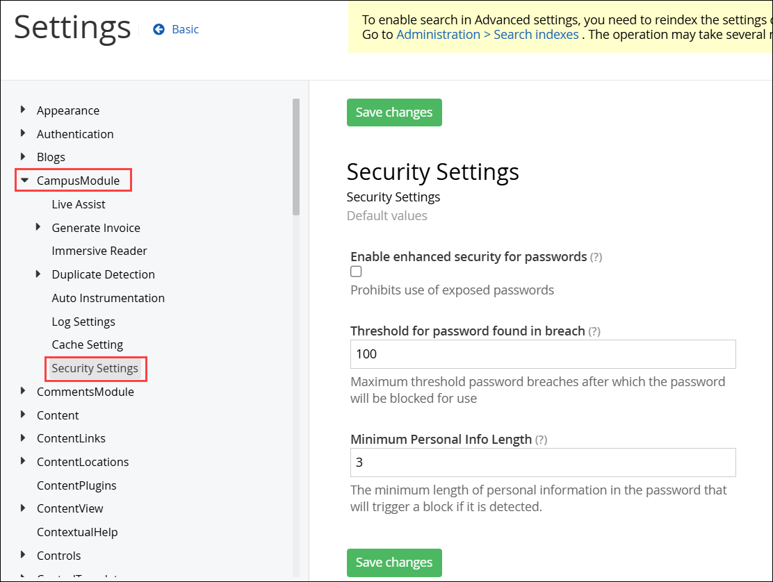
Task: Expand the Generate Invoice subnode
Action: point(38,227)
